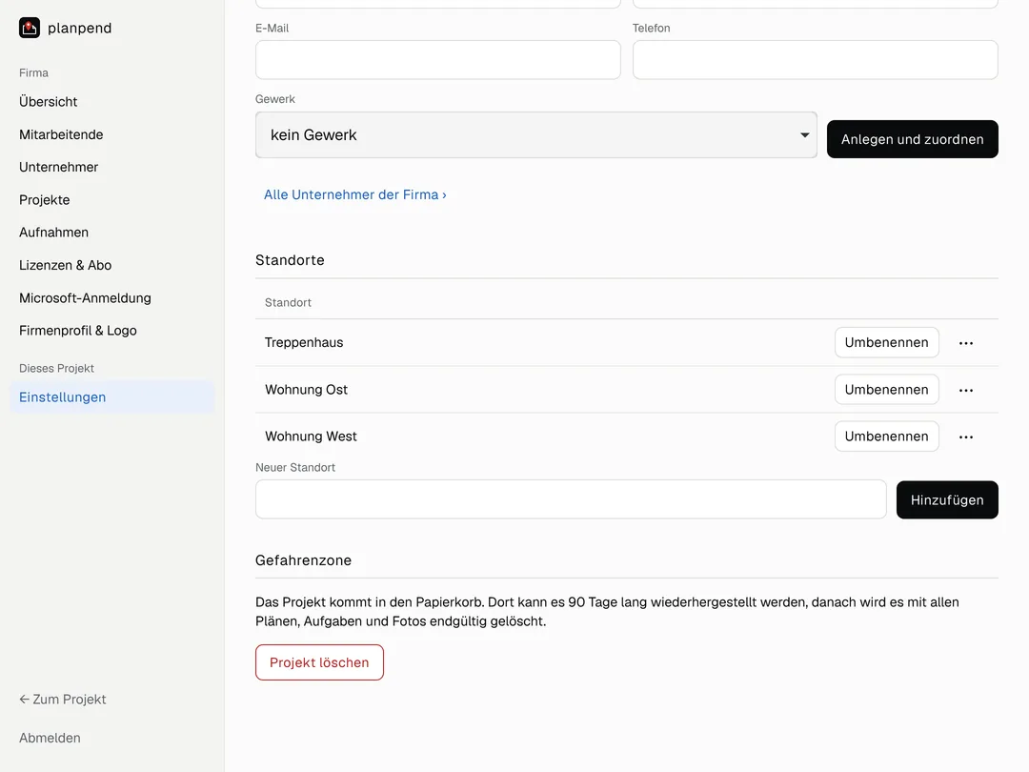1029x772 pixels.
Task: Click the planpend logo icon
Action: point(30,28)
